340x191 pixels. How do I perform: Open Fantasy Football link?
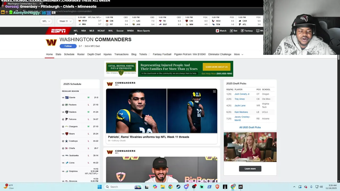(x=162, y=54)
